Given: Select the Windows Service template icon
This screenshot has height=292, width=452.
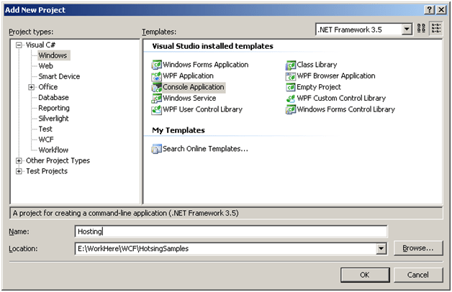Looking at the screenshot, I should 156,99.
